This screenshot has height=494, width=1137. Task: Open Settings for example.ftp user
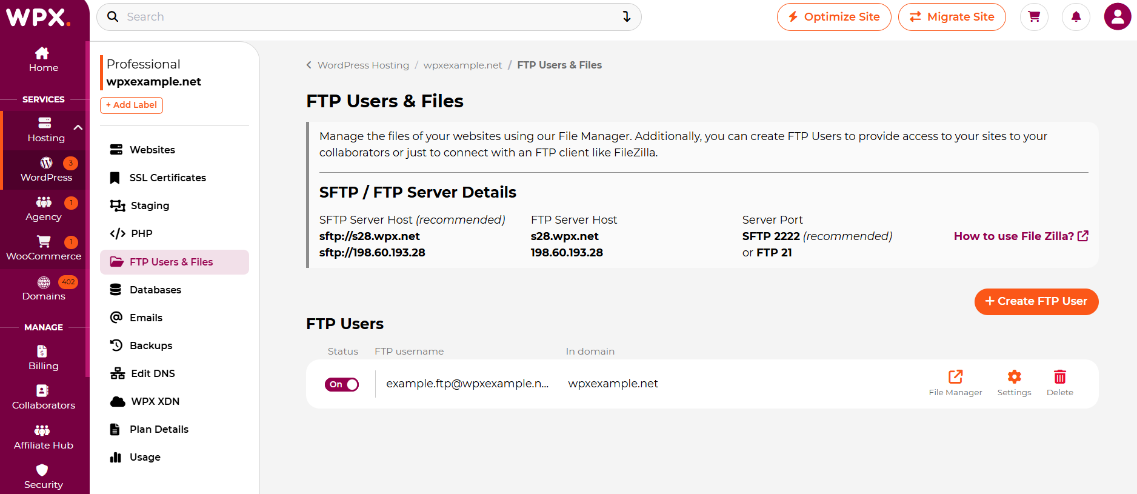coord(1014,383)
